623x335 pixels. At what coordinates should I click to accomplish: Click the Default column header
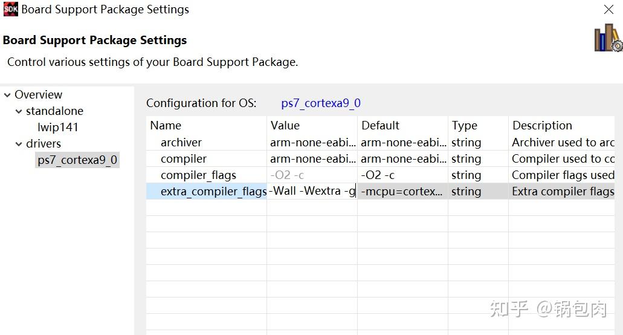click(x=380, y=126)
